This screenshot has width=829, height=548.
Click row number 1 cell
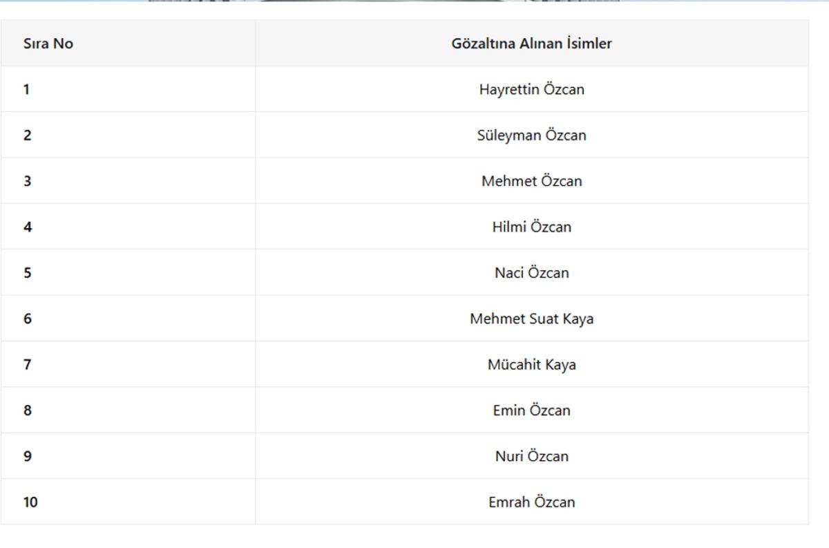tap(128, 89)
